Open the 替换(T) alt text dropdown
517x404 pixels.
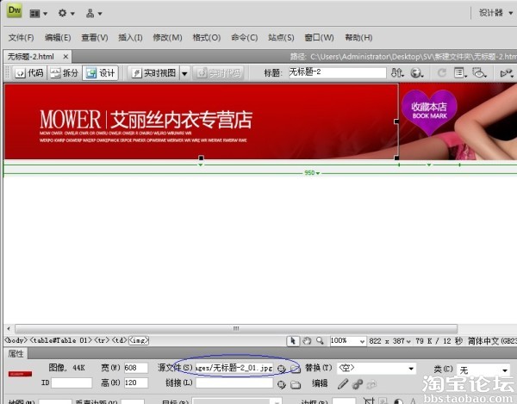(377, 368)
